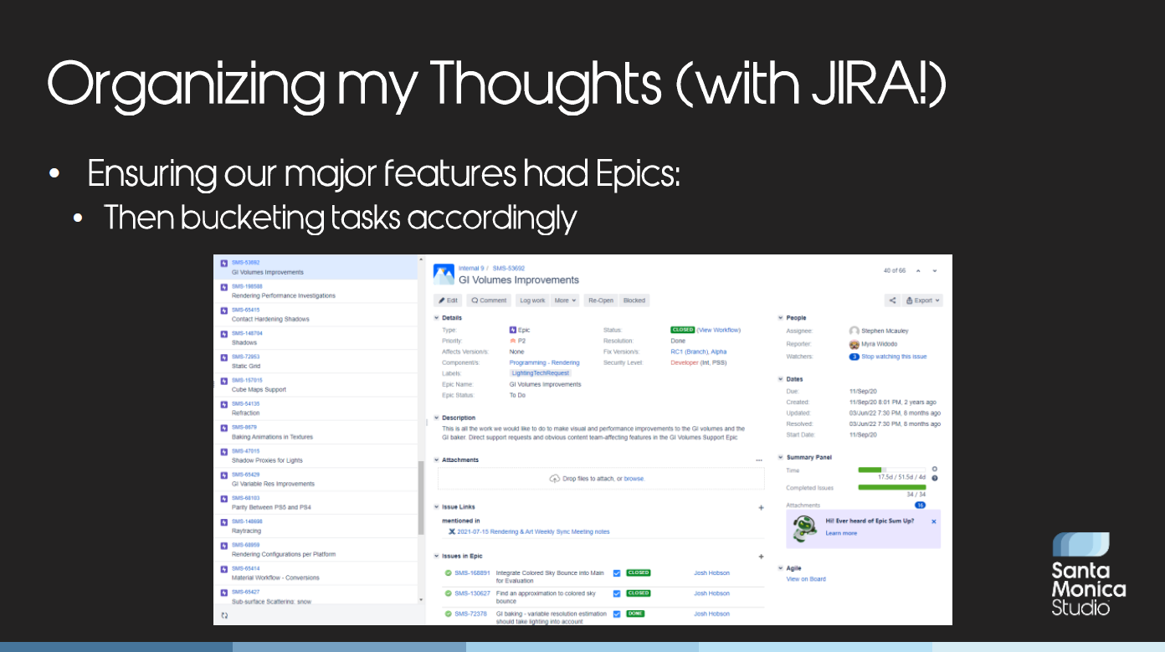1165x652 pixels.
Task: Click the Re-Open button
Action: click(601, 300)
